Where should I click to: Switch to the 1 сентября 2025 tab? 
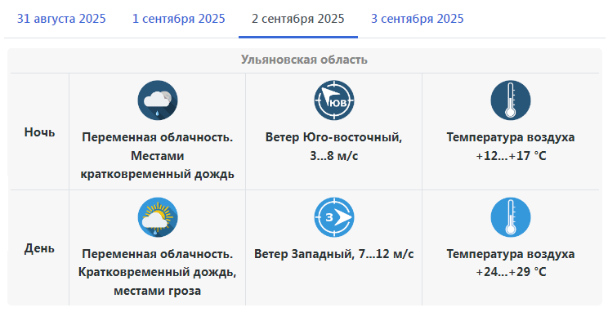point(179,19)
